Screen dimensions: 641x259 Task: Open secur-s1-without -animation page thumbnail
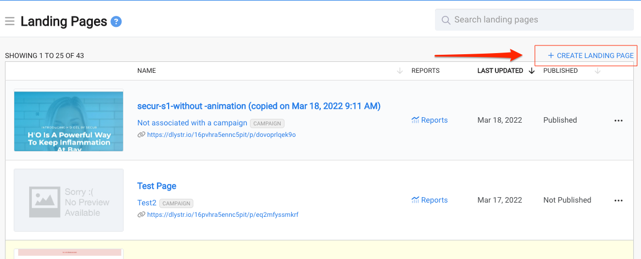[x=69, y=120]
